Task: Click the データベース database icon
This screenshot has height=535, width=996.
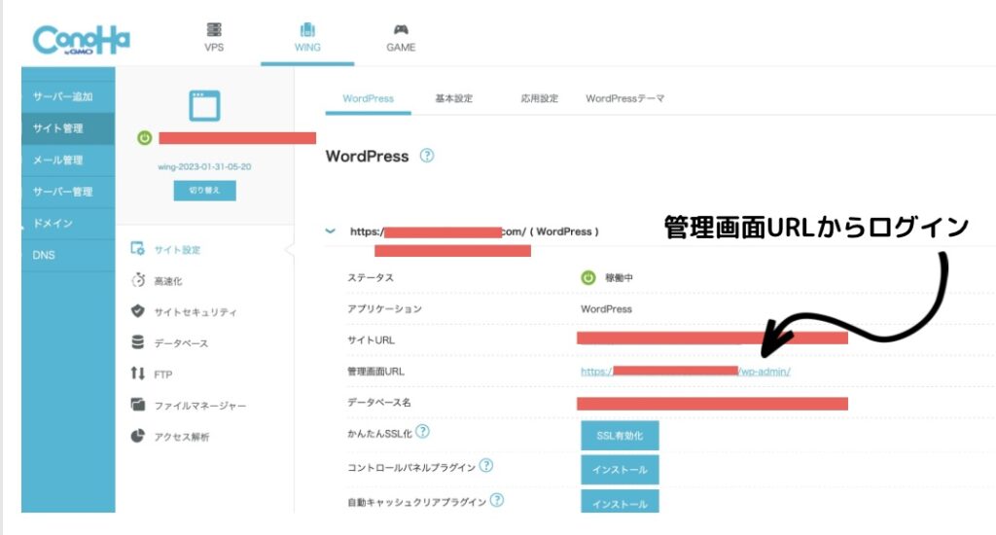Action: point(137,341)
